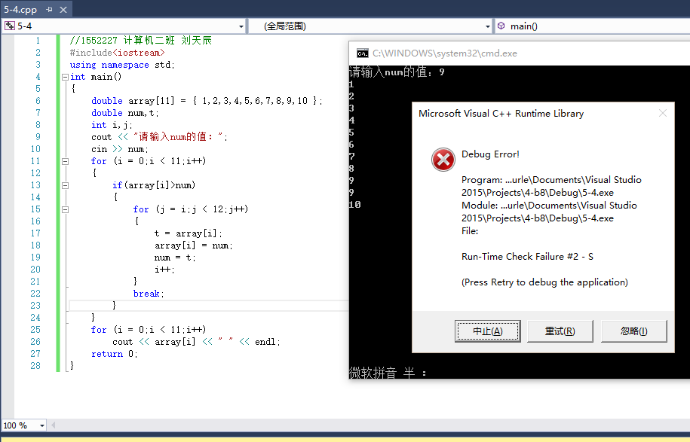
Task: Click the Run-Time Check Failure #2 text
Action: coord(527,257)
